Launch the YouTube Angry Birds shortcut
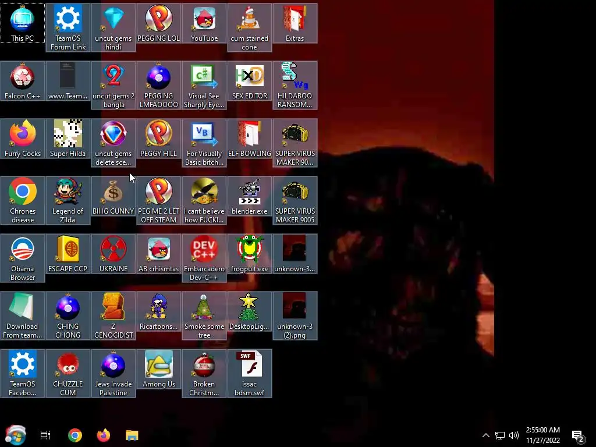596x447 pixels. pos(204,23)
